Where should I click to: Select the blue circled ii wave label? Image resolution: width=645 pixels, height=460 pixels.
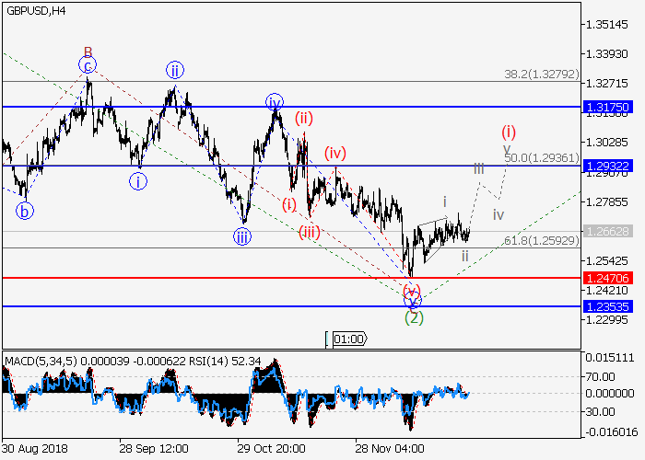coord(175,70)
